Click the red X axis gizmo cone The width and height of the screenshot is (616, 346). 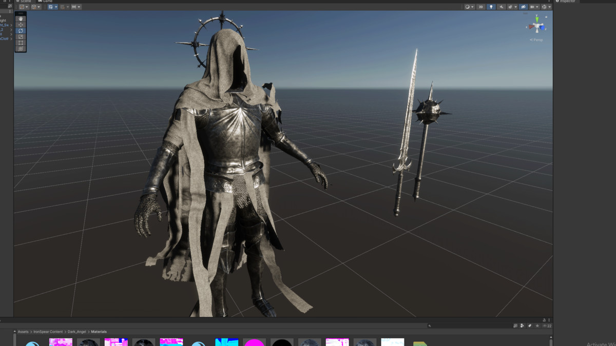coord(531,27)
